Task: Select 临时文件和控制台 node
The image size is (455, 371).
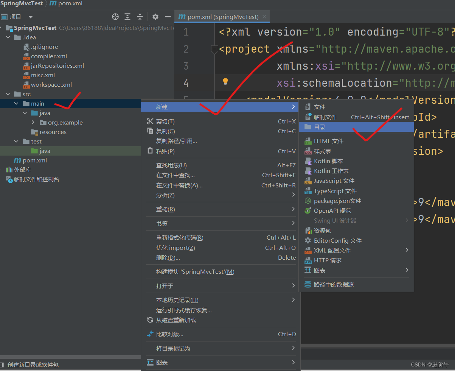Action: pyautogui.click(x=33, y=179)
